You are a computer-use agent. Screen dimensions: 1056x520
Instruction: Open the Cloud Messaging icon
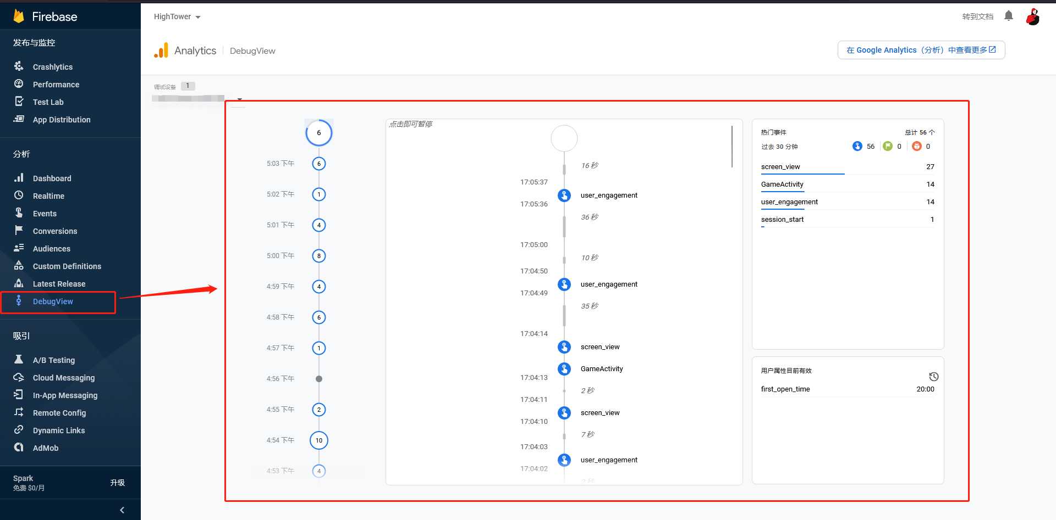[19, 377]
